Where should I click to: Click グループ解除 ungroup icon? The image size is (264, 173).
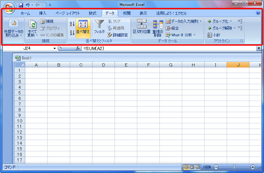click(x=209, y=28)
